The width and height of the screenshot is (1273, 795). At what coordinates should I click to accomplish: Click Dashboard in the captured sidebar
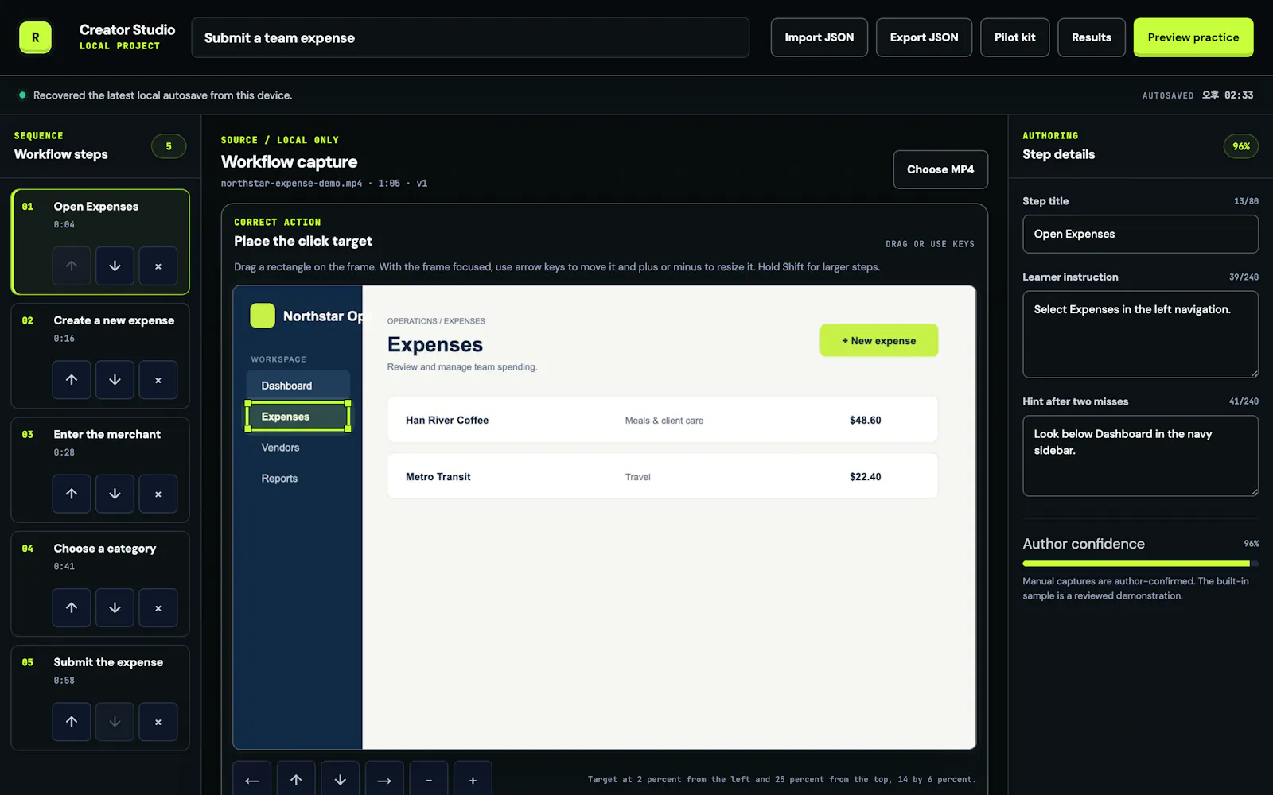pos(298,386)
